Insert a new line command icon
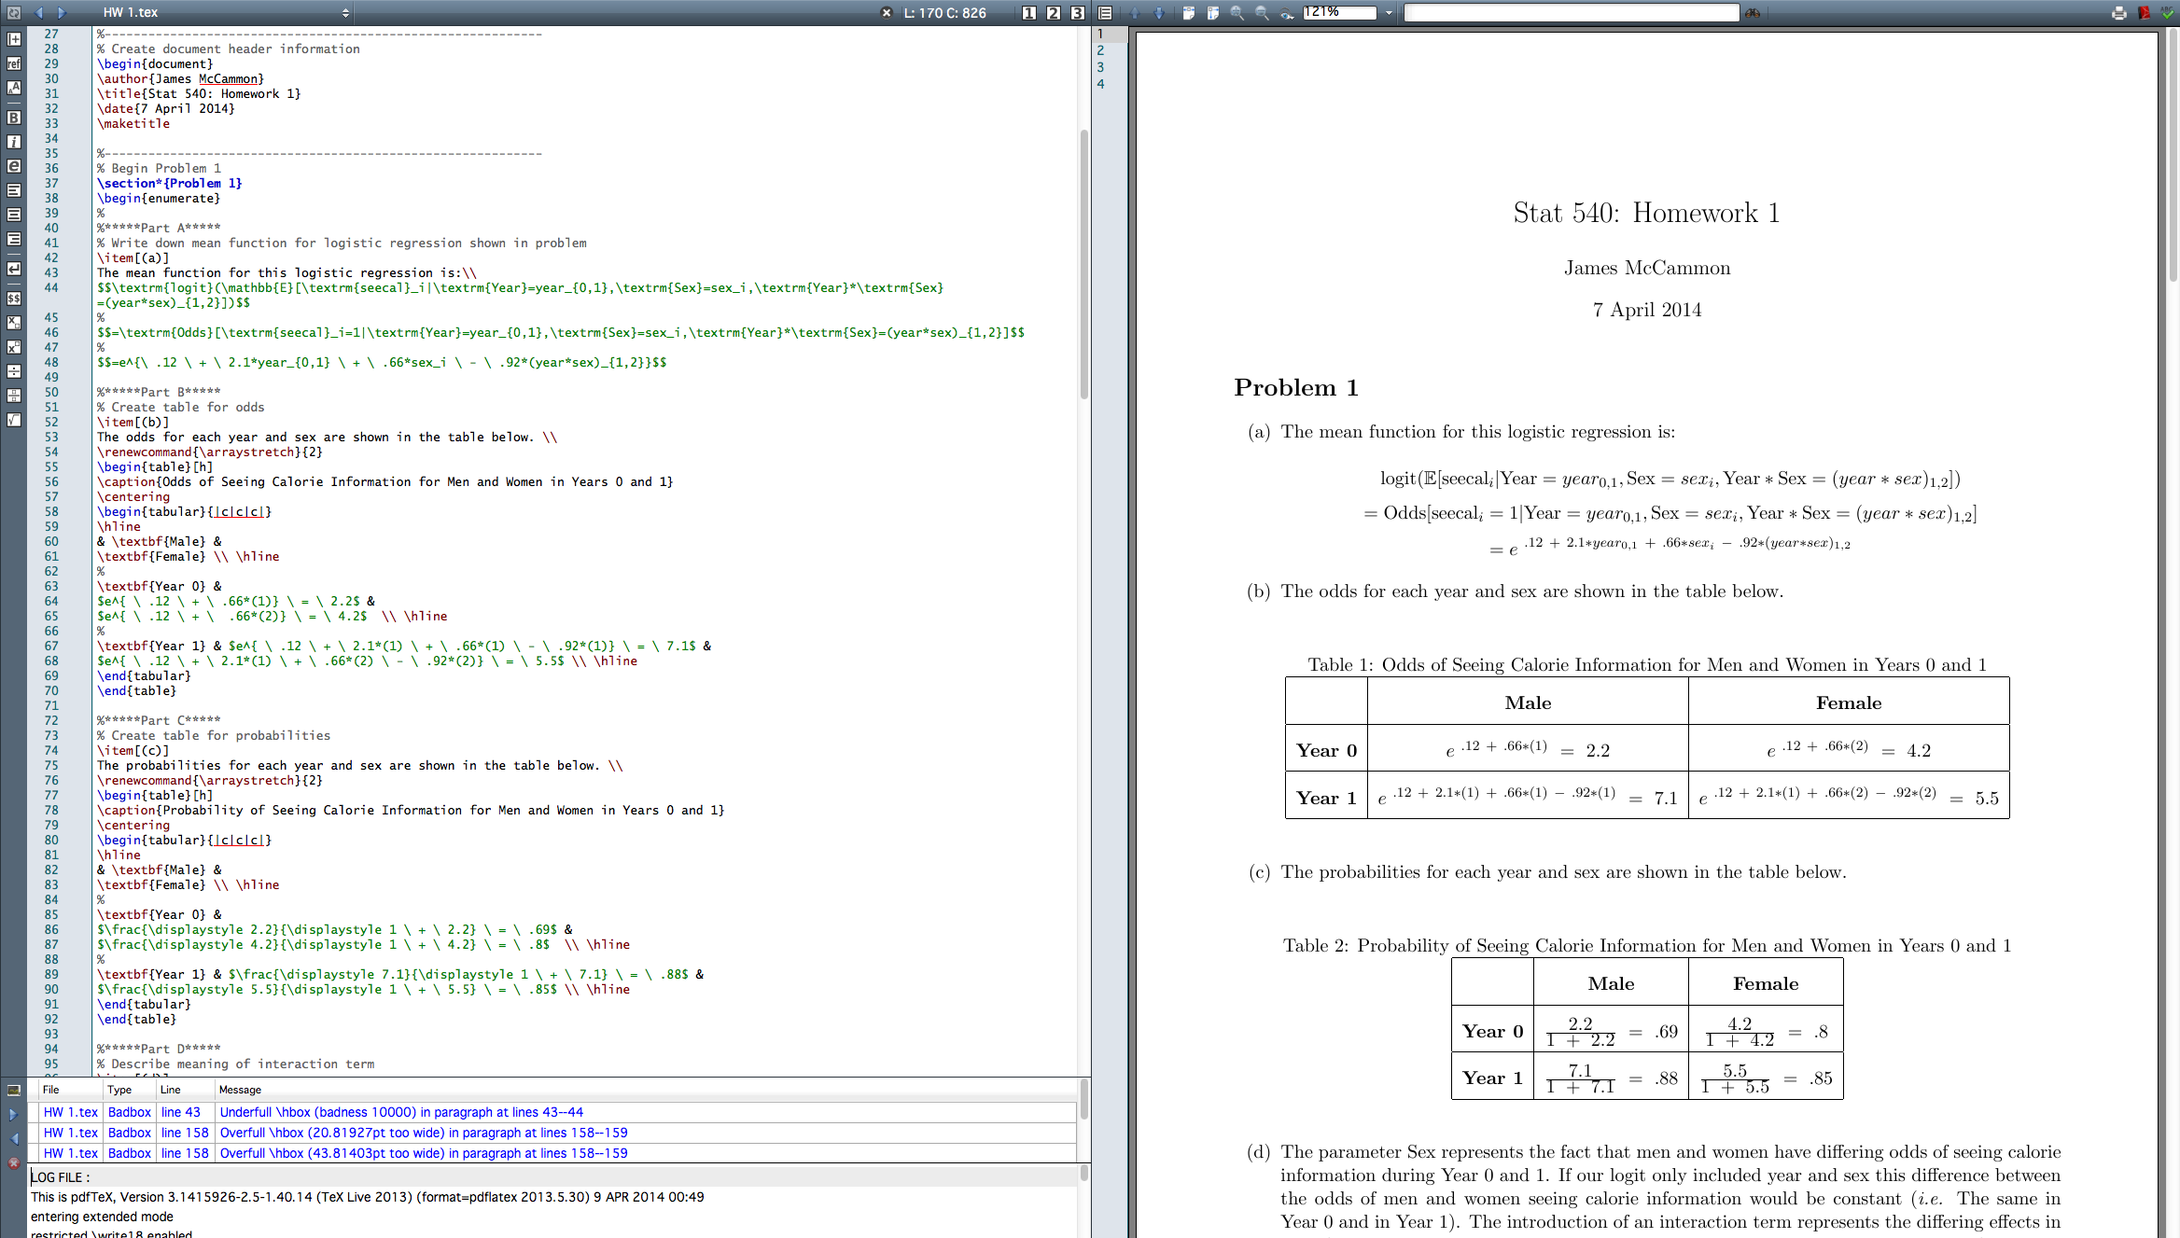Viewport: 2180px width, 1238px height. [14, 269]
